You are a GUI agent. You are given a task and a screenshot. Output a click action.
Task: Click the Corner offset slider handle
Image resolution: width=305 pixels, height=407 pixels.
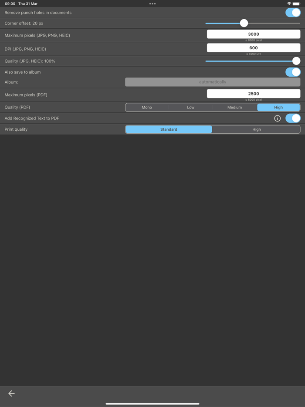pyautogui.click(x=244, y=23)
